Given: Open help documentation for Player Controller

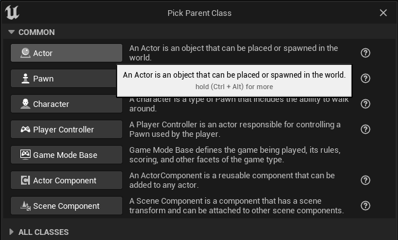Looking at the screenshot, I should (x=366, y=129).
